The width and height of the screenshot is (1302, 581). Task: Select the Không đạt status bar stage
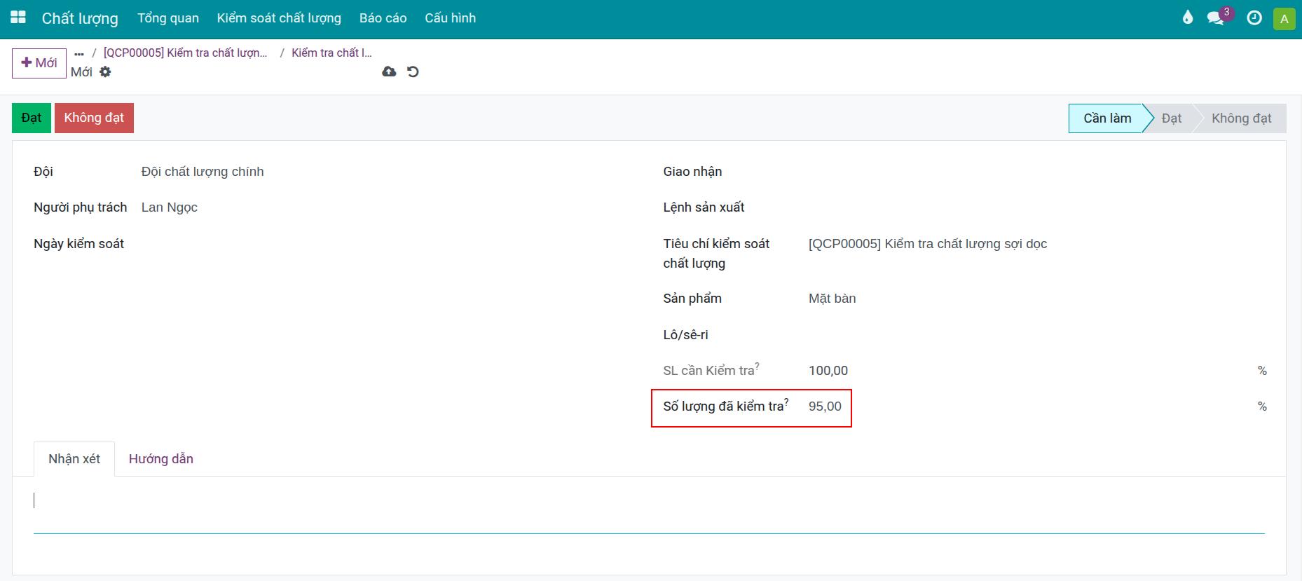click(x=1241, y=118)
